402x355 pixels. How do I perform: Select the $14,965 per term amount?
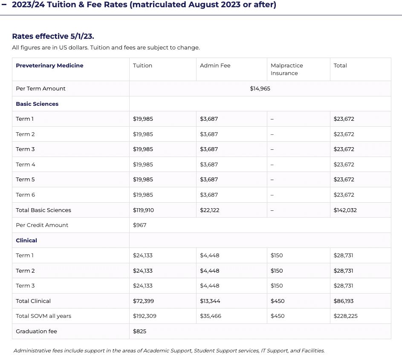tap(260, 89)
